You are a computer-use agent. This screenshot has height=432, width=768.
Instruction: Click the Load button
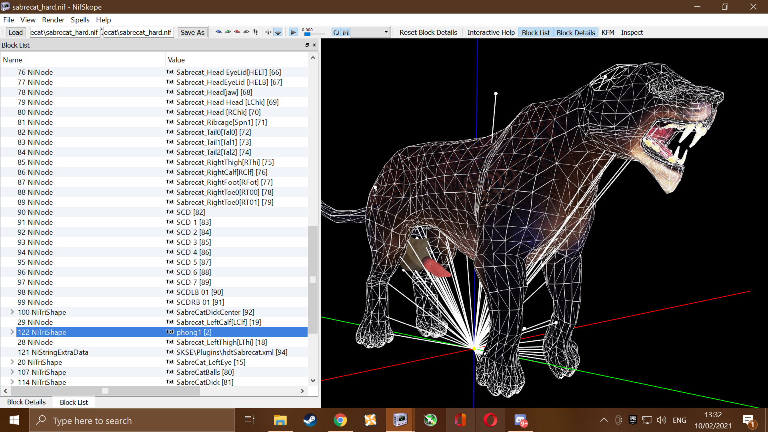pos(16,32)
